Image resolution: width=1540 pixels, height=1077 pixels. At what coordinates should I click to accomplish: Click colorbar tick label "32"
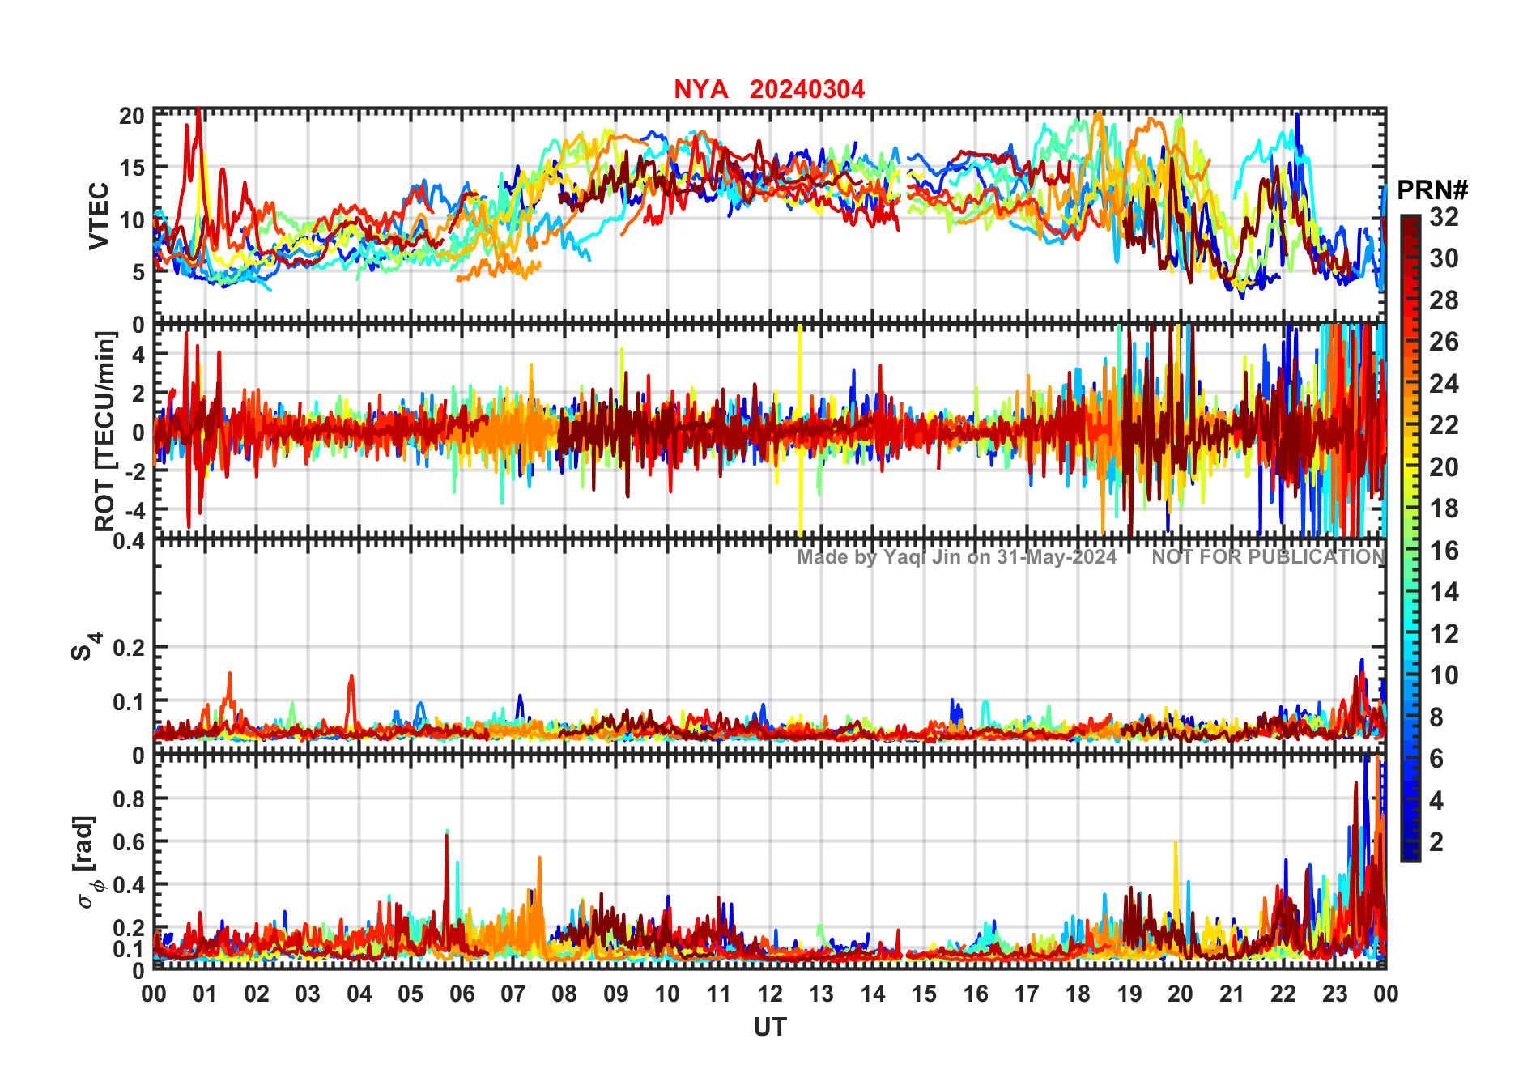pos(1444,217)
